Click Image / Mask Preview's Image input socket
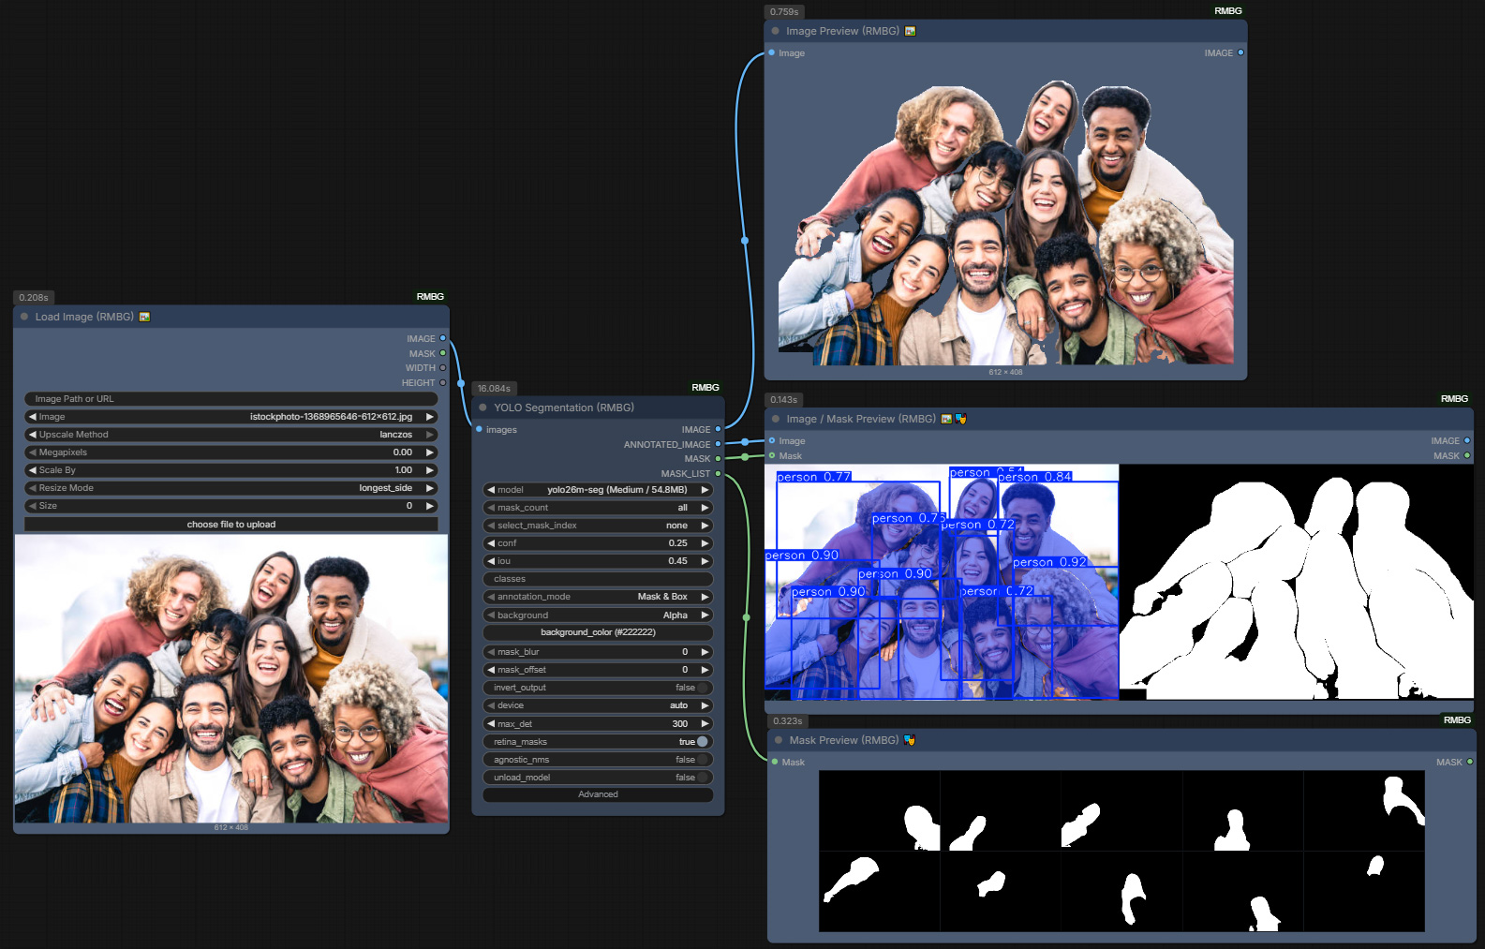Screen dimensions: 1485x949 772,440
